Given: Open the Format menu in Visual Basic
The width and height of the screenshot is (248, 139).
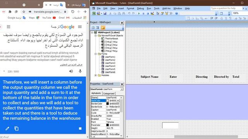Looking at the screenshot, I should click(x=130, y=8).
